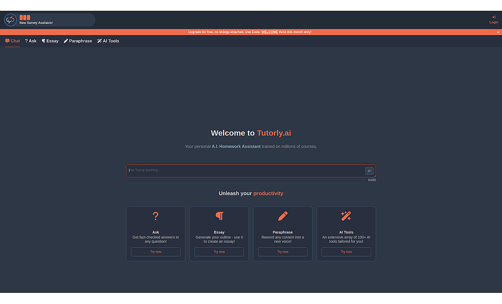The image size is (502, 304).
Task: Click the Ask card description text
Action: pos(156,240)
